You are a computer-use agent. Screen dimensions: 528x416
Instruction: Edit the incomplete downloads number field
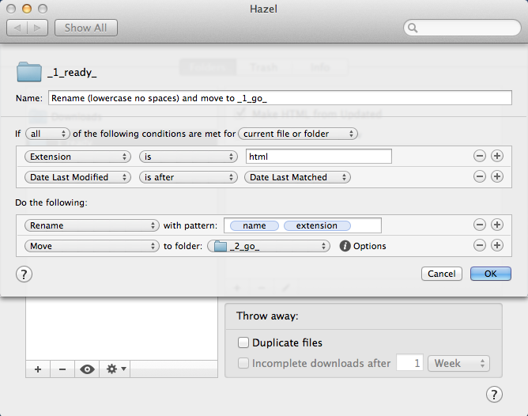409,363
